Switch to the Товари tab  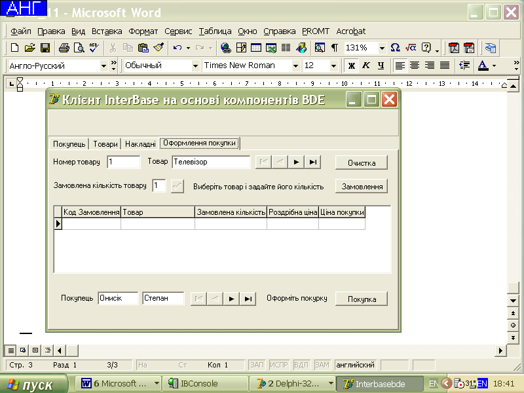tap(105, 144)
